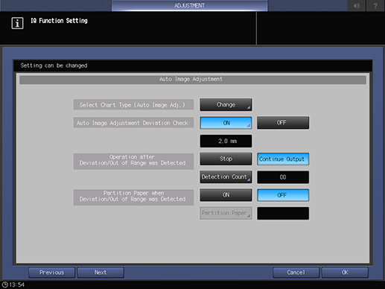The image size is (385, 289).
Task: Cancel the IQ function changes
Action: tap(296, 273)
